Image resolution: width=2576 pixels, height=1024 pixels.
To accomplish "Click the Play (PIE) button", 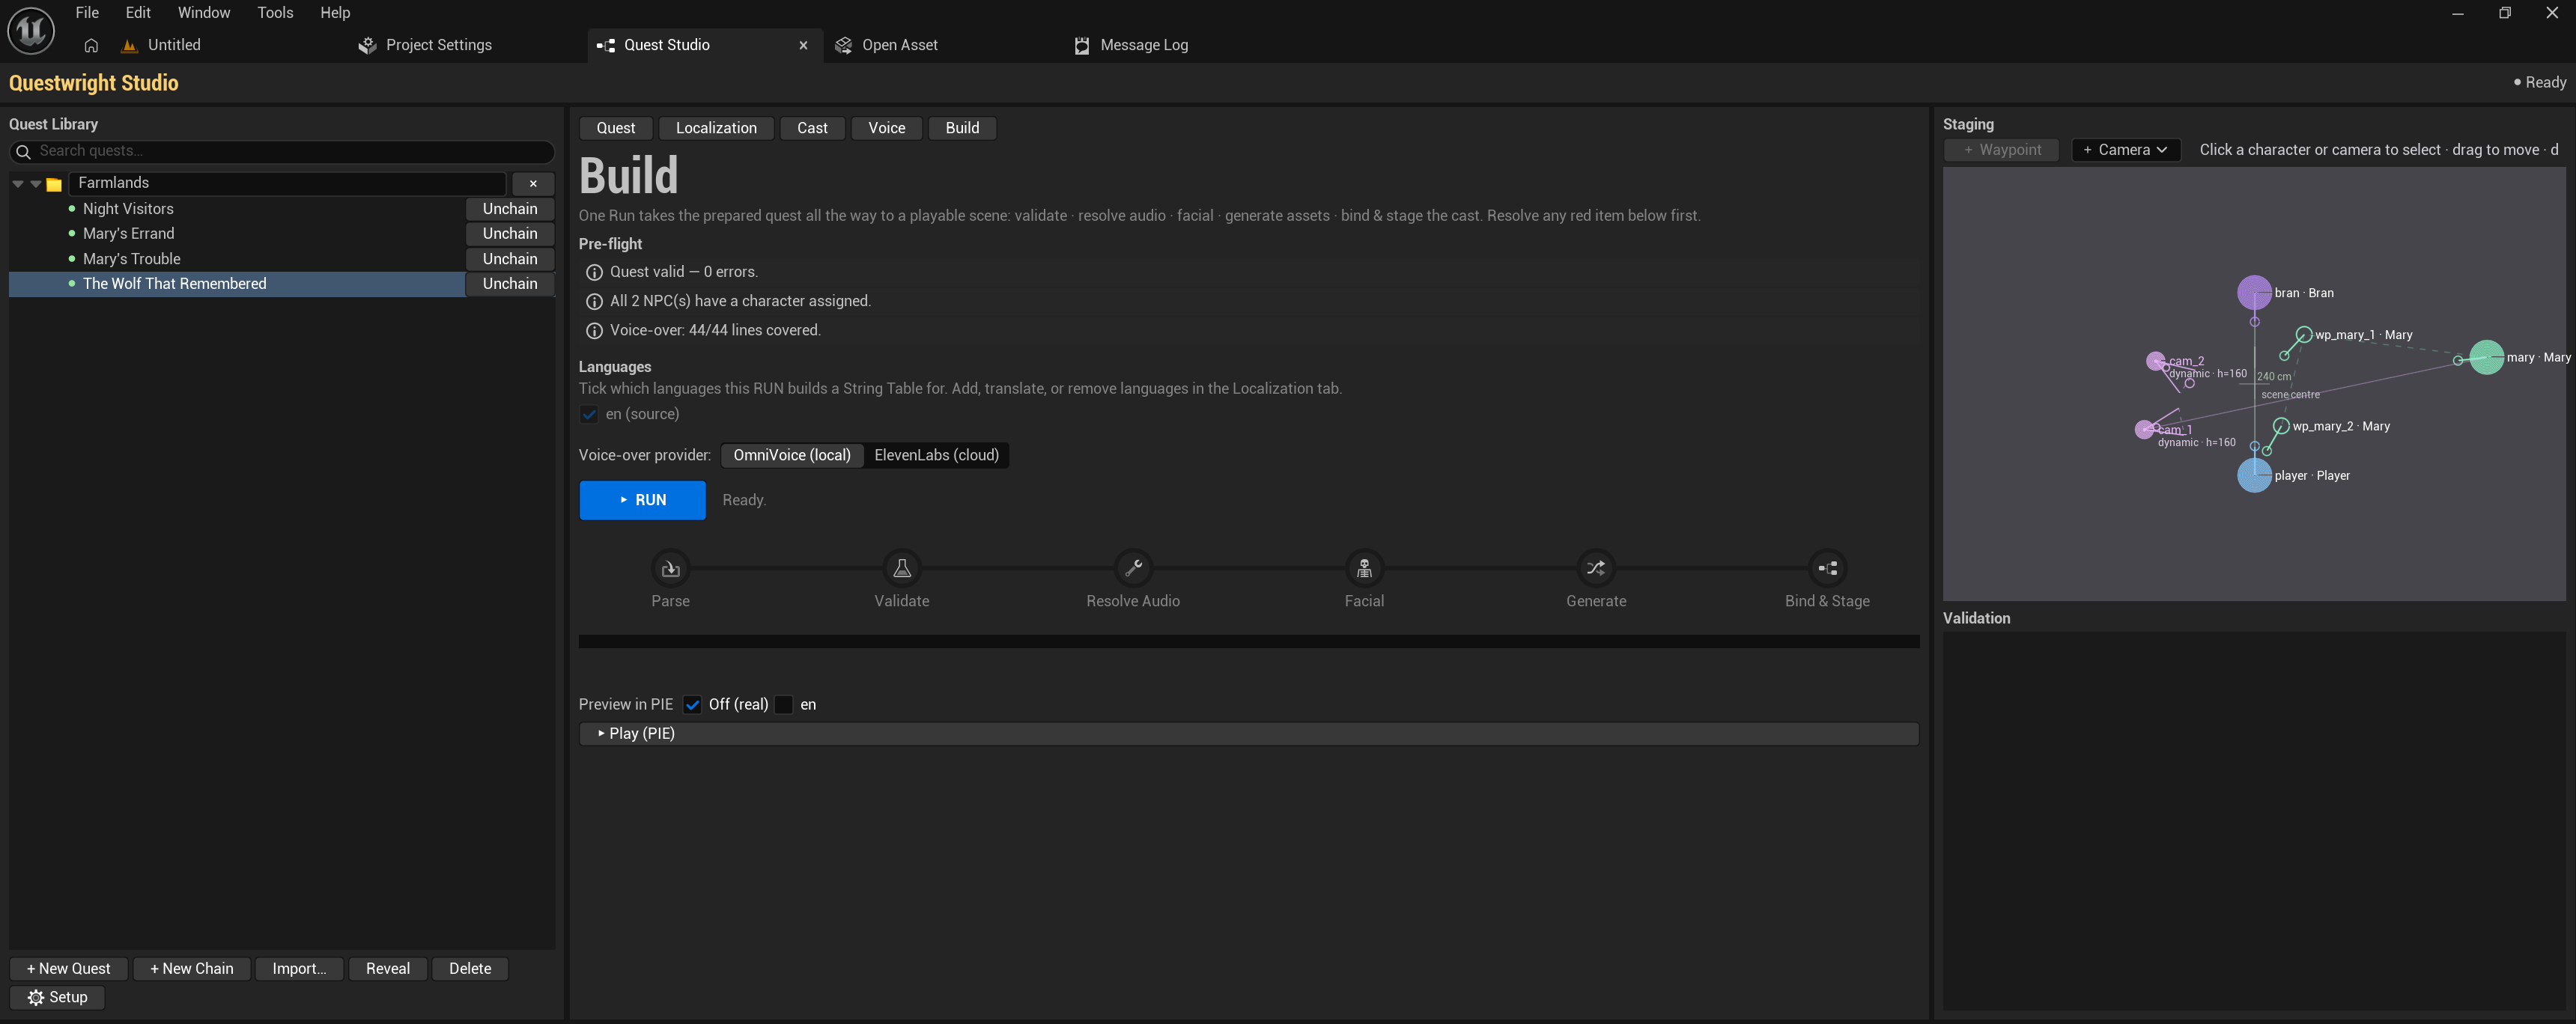I will 1248,734.
